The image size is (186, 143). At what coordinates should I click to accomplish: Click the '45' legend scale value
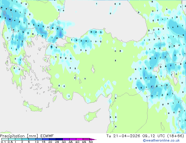(x=84, y=142)
